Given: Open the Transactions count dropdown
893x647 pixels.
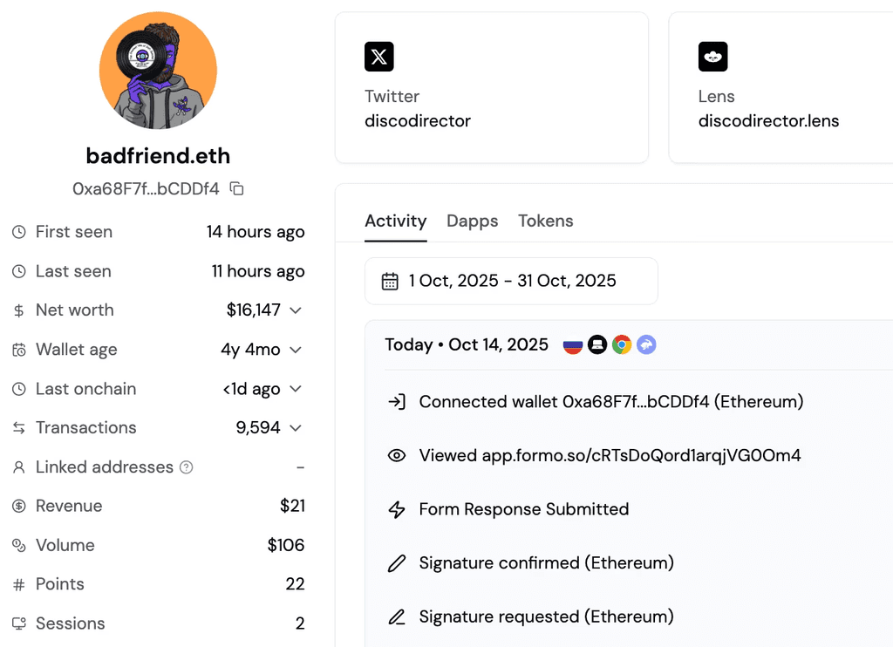Looking at the screenshot, I should (x=296, y=428).
